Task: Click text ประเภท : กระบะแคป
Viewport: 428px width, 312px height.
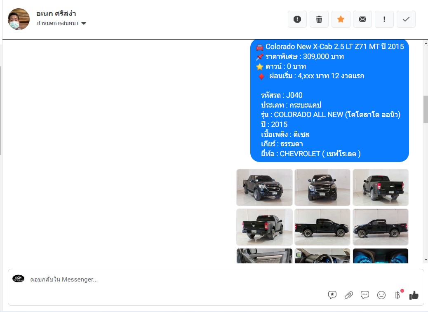Action: point(291,105)
